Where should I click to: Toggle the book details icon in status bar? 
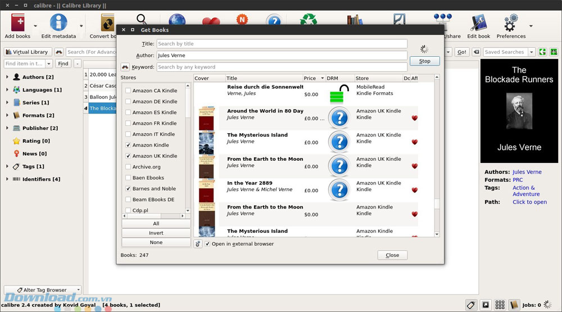click(x=514, y=305)
